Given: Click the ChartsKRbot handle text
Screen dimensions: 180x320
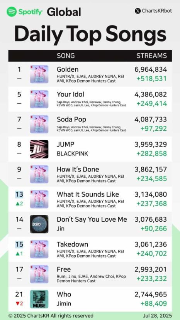Looking at the screenshot, I should [x=157, y=11].
